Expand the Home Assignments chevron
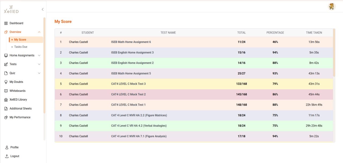The height and width of the screenshot is (163, 343). tap(39, 55)
